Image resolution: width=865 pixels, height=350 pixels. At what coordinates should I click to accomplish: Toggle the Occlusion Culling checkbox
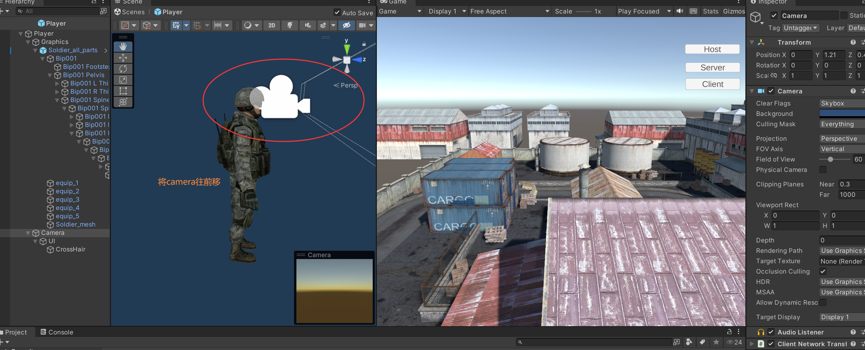[x=823, y=271]
